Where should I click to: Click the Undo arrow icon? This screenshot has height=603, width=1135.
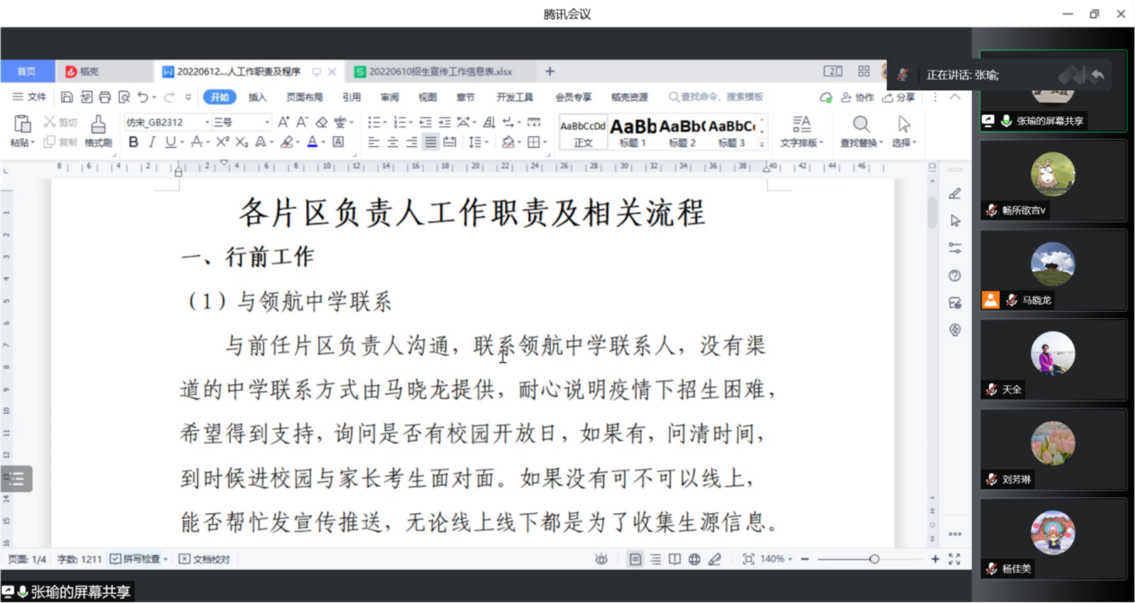tap(143, 97)
